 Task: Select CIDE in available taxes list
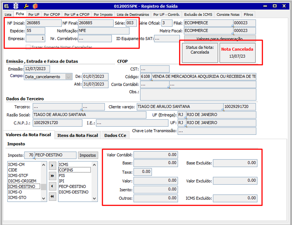(13, 170)
